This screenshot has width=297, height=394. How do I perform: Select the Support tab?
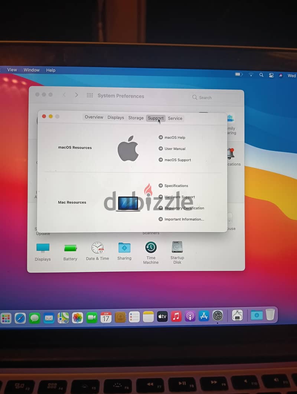(156, 118)
